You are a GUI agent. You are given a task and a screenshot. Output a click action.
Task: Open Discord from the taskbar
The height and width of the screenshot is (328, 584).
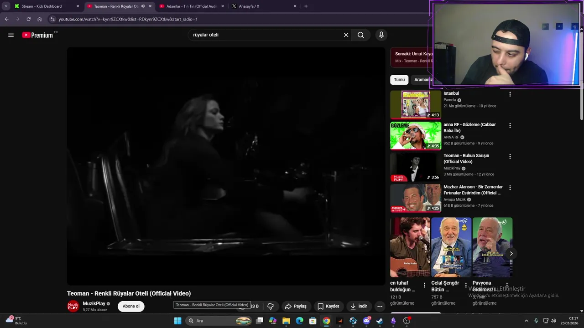coord(366,321)
